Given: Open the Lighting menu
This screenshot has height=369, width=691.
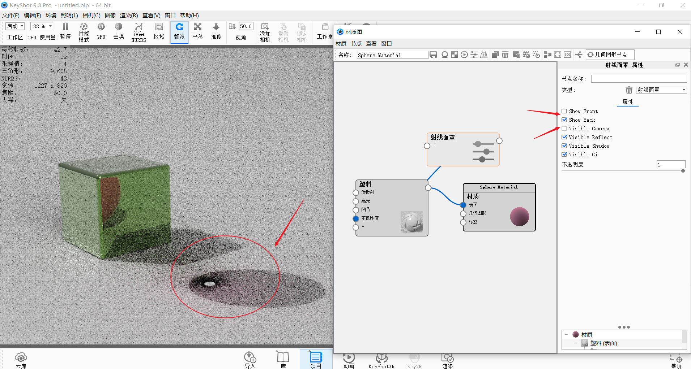Looking at the screenshot, I should (69, 15).
